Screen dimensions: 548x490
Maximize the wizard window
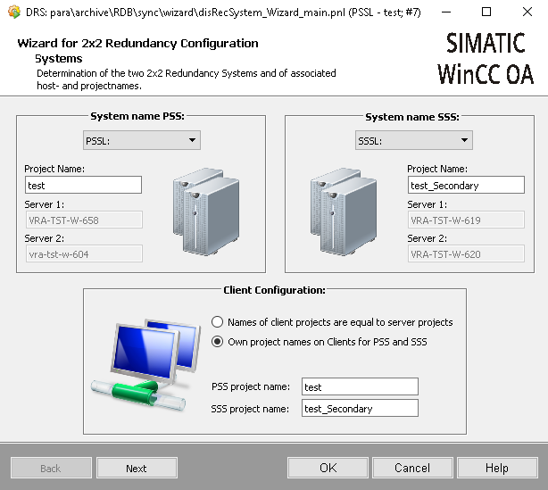486,12
